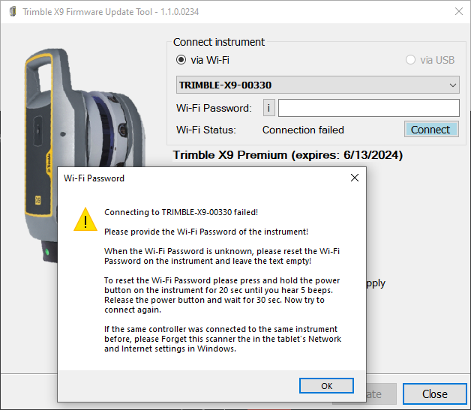
Task: Click the yellow warning triangle icon
Action: click(x=85, y=220)
